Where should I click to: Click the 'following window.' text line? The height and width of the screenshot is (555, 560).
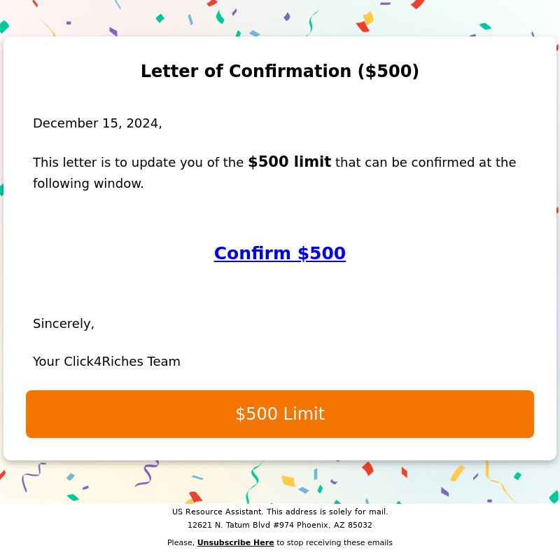click(88, 184)
